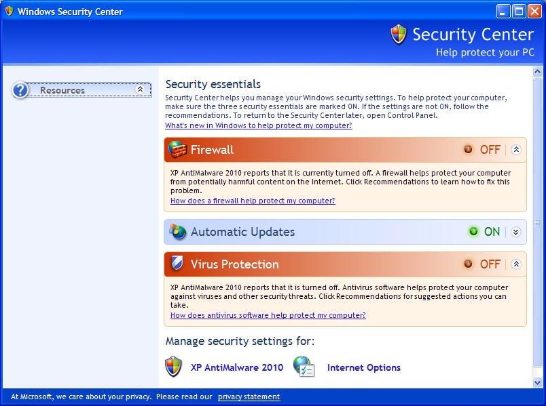Open 'How does a firewall help' link

253,201
